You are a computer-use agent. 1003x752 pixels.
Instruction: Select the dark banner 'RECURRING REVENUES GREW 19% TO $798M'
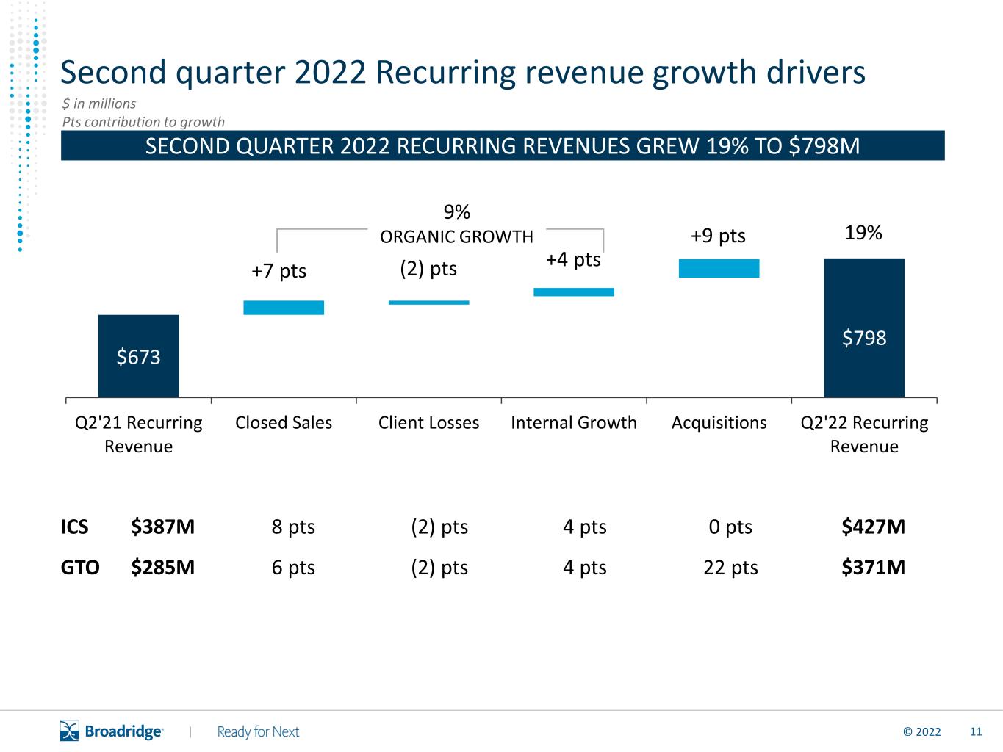coord(503,145)
